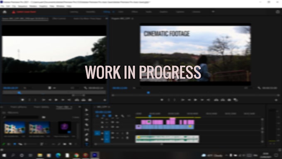The width and height of the screenshot is (282, 159).
Task: Select the Razor tool
Action: [87, 125]
